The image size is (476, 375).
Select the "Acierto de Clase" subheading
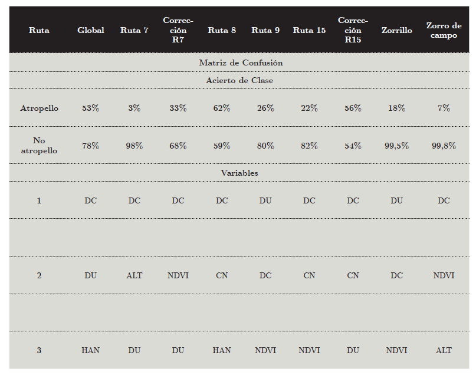[239, 80]
